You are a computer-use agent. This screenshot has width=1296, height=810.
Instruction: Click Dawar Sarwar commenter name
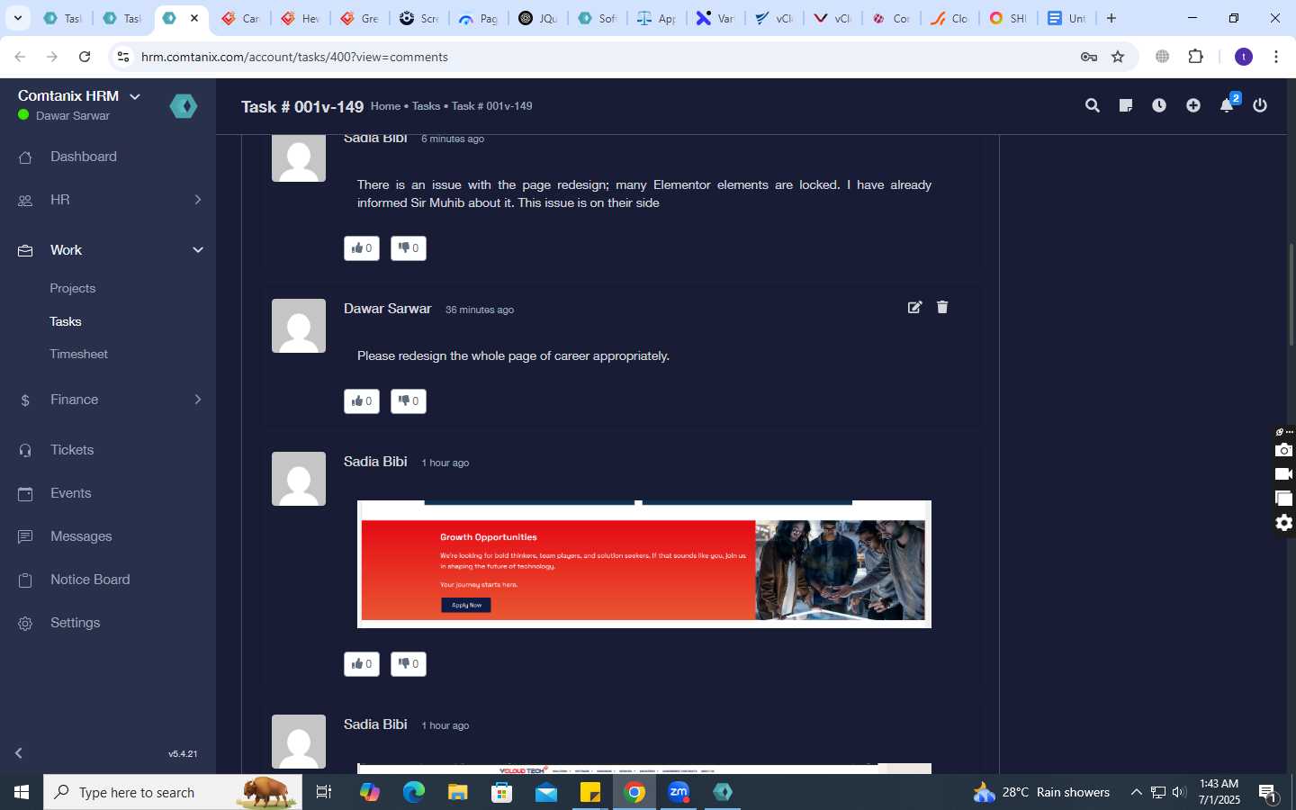(x=388, y=308)
